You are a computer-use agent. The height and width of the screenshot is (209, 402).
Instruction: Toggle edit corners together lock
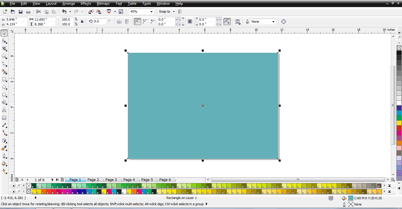[190, 21]
